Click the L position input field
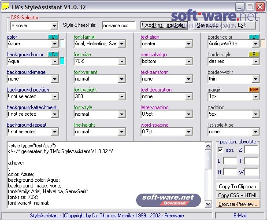 (x=230, y=161)
